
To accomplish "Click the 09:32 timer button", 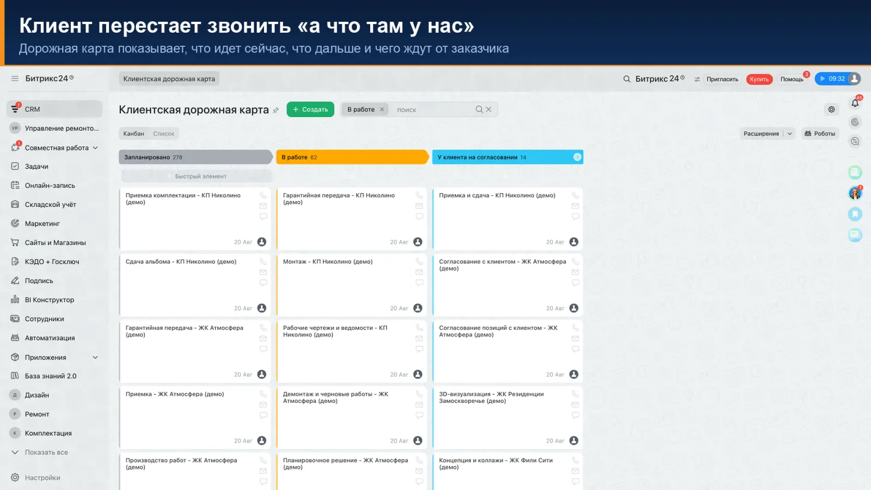I will pyautogui.click(x=832, y=79).
